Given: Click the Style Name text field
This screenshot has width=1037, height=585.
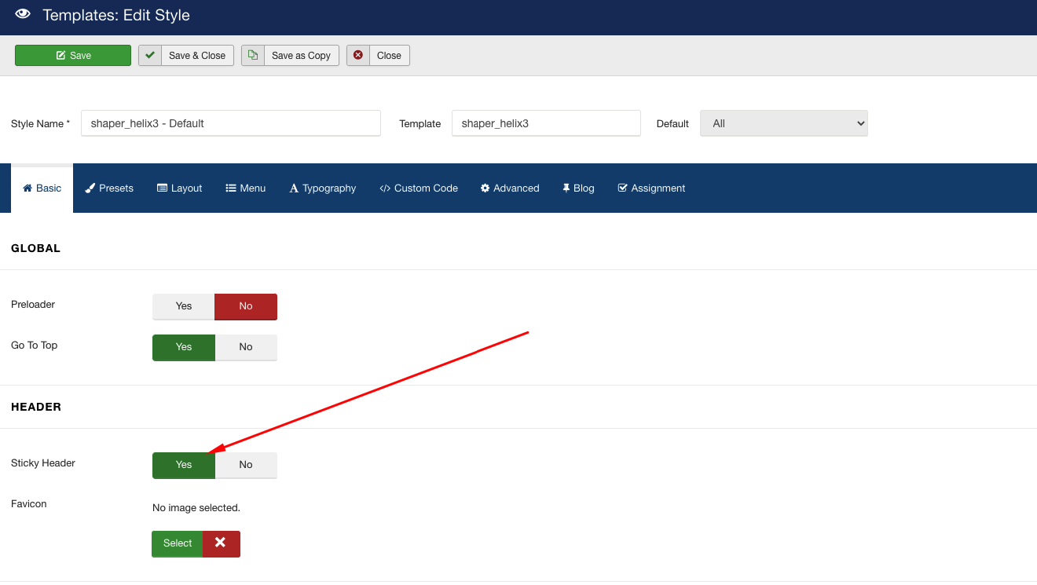Looking at the screenshot, I should tap(230, 123).
